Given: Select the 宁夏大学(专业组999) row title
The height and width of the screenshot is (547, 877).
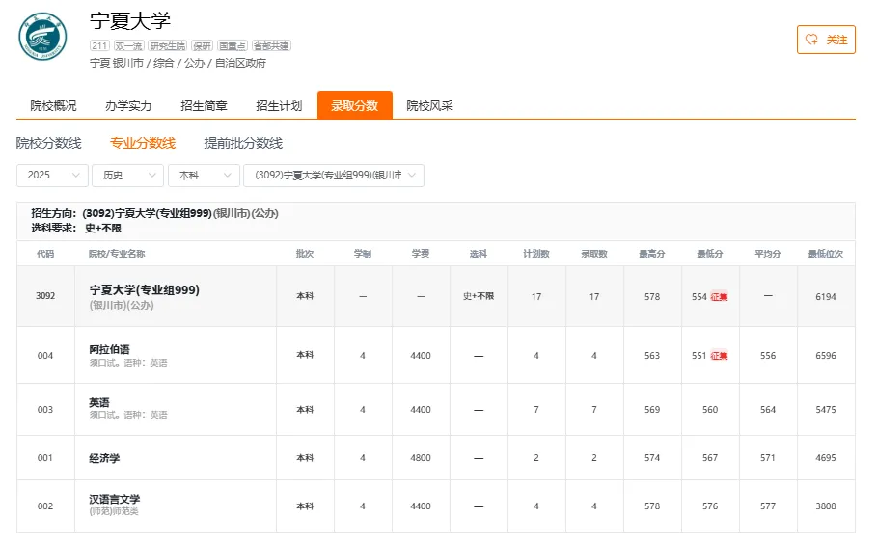Looking at the screenshot, I should (x=145, y=289).
